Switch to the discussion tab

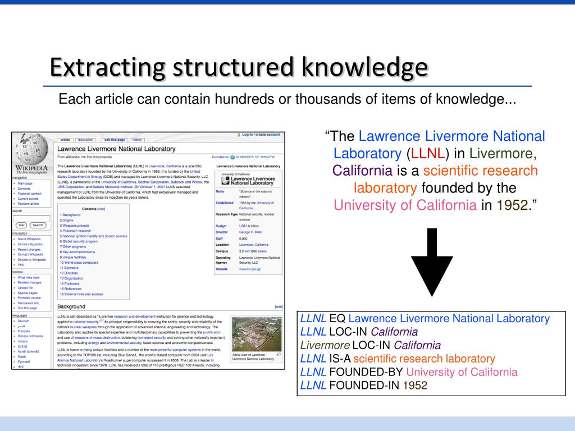coord(85,140)
